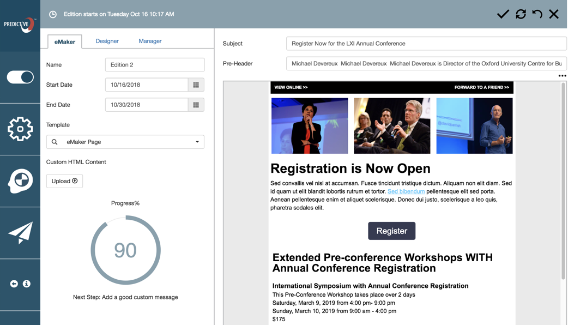Follow the Sed bibendum hyperlink
Screen dimensions: 568x325
click(x=406, y=191)
